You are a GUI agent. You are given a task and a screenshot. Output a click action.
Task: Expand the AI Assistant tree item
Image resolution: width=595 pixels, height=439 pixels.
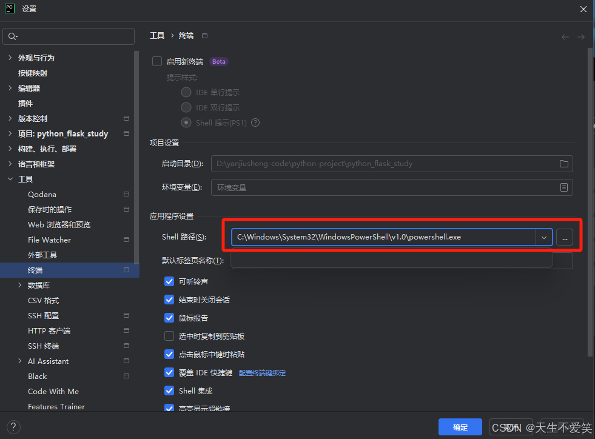[x=19, y=361]
